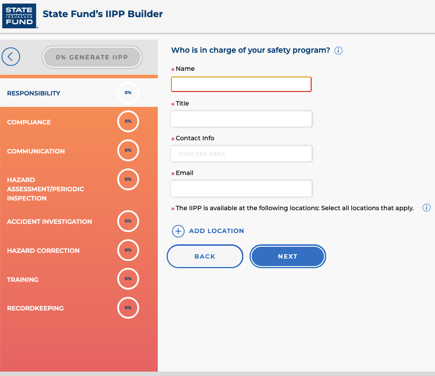This screenshot has height=376, width=435.
Task: Click the info icon next to the locations statement
Action: (426, 208)
